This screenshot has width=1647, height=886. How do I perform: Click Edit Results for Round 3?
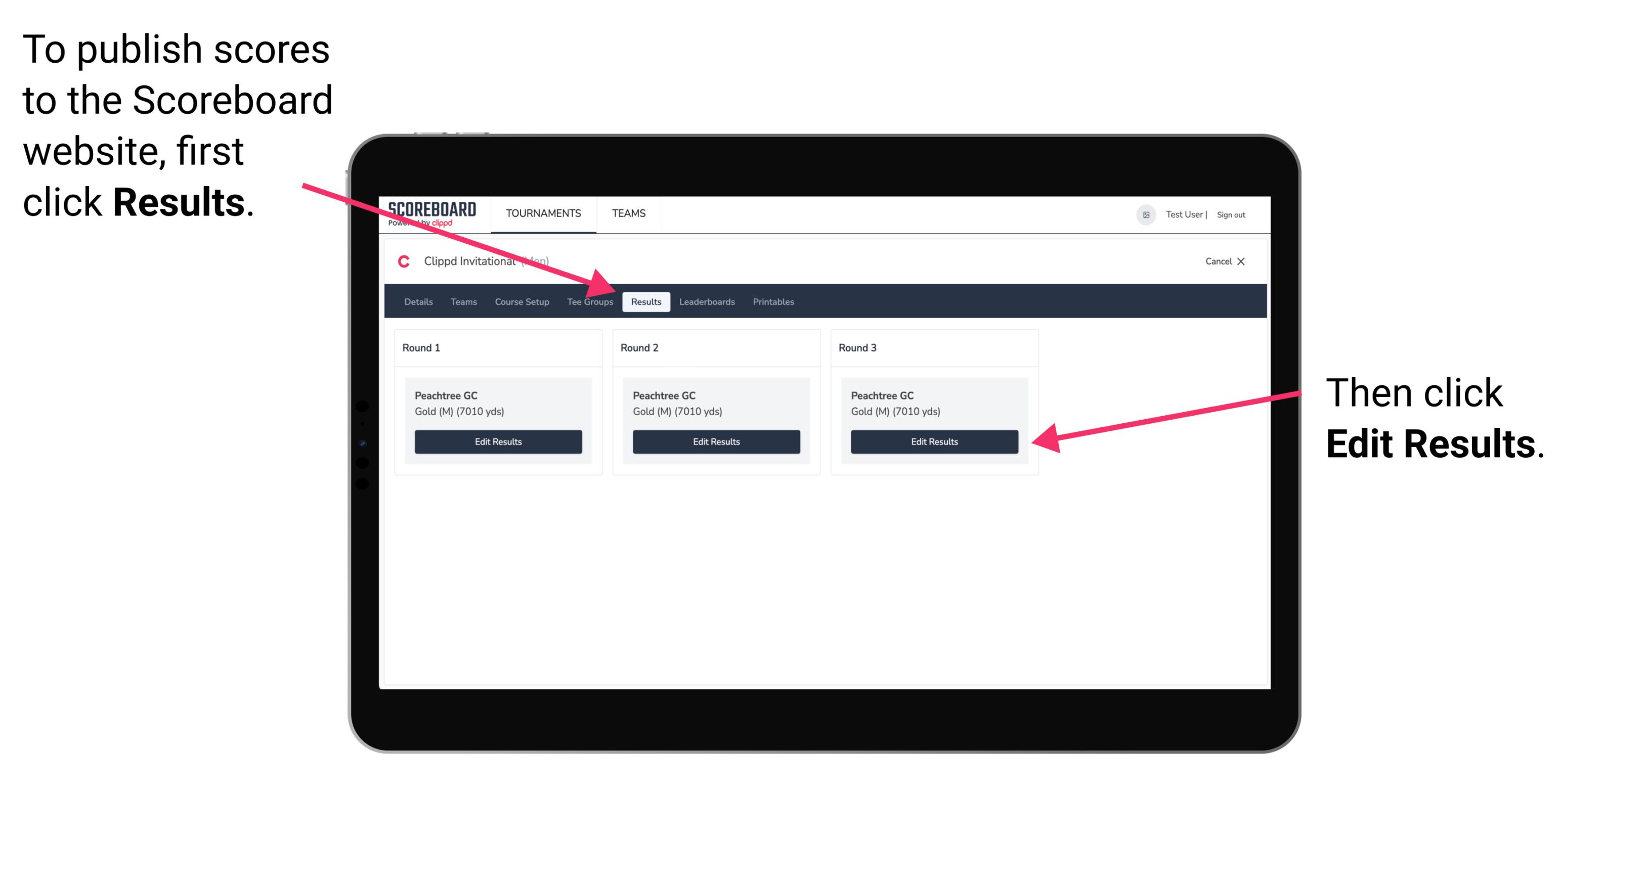tap(933, 442)
